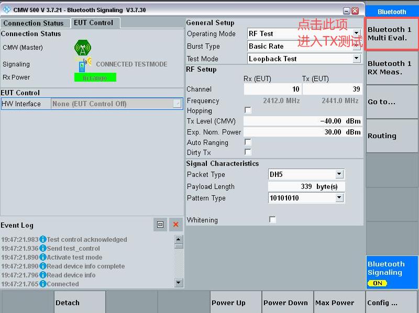Click the CONNECTED TESTMODE status text
The height and width of the screenshot is (313, 419).
tap(131, 64)
